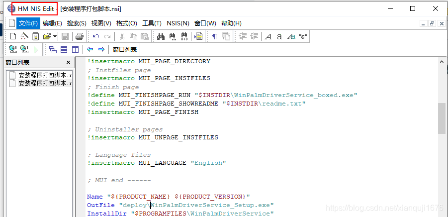The image size is (448, 217).
Task: Tile windows horizontally
Action: coord(64,49)
